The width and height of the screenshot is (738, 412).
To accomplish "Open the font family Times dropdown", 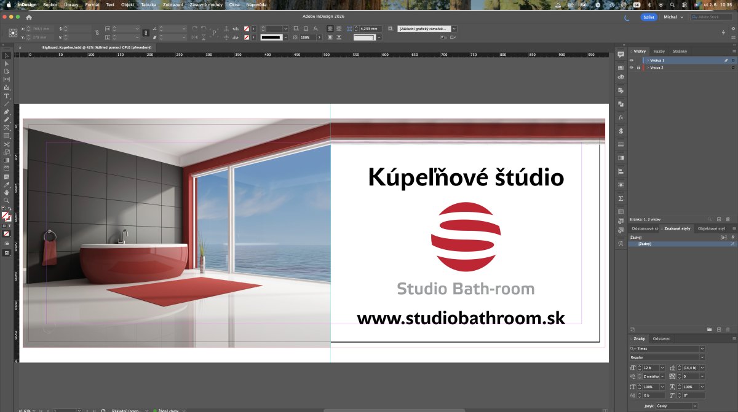I will tap(702, 348).
